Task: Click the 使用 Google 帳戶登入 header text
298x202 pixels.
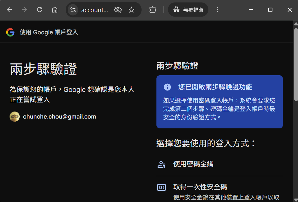Action: [49, 32]
